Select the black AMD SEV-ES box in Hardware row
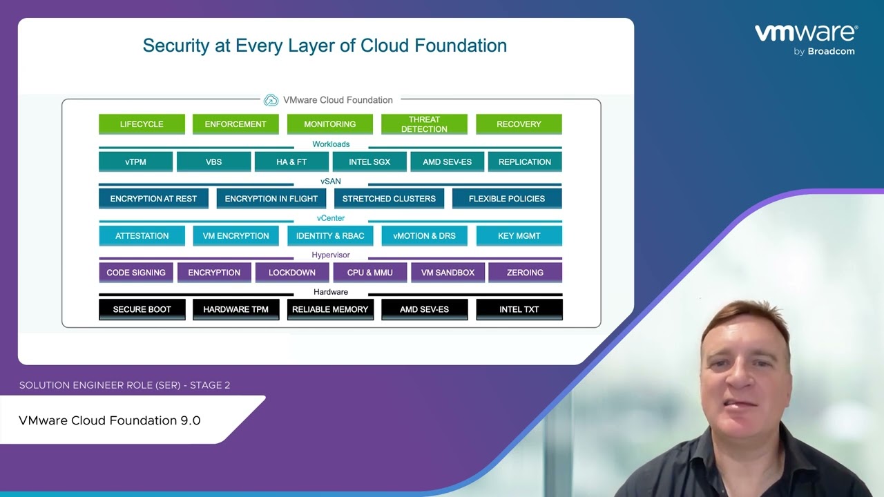 click(424, 309)
